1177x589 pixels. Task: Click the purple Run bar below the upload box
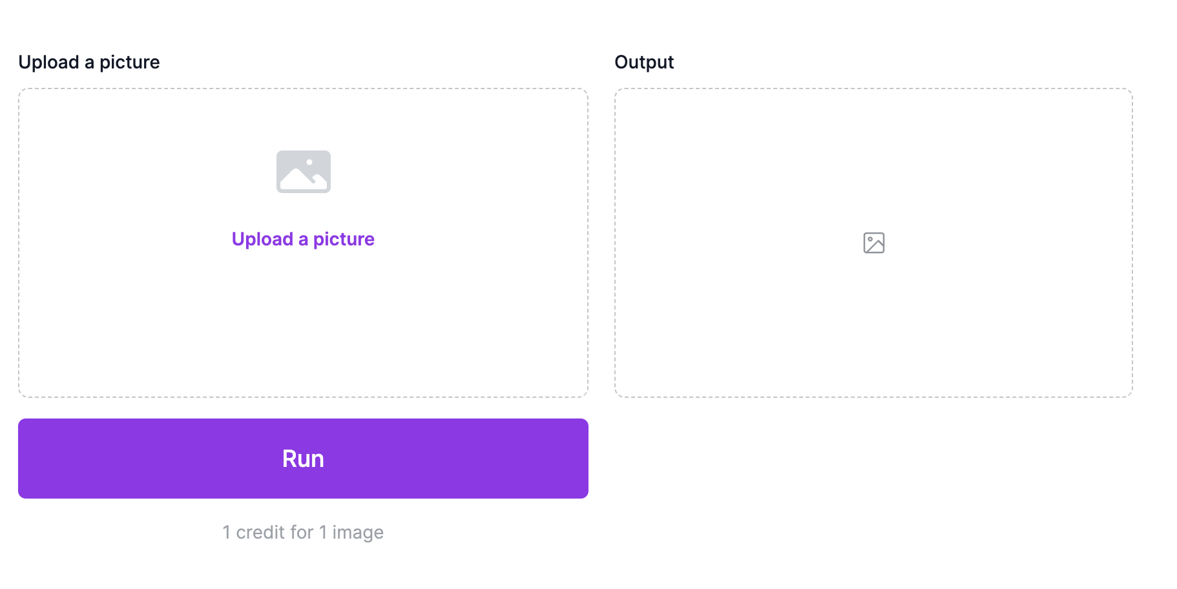(303, 459)
